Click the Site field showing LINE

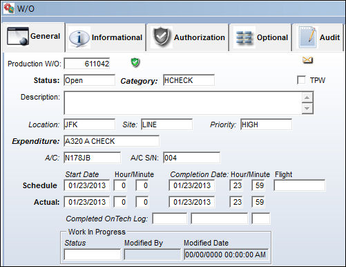(167, 125)
